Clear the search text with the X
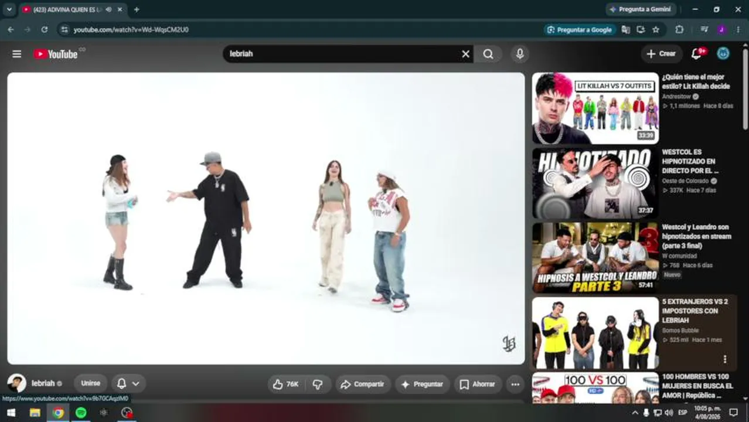Screen dimensions: 749x422 click(x=465, y=54)
